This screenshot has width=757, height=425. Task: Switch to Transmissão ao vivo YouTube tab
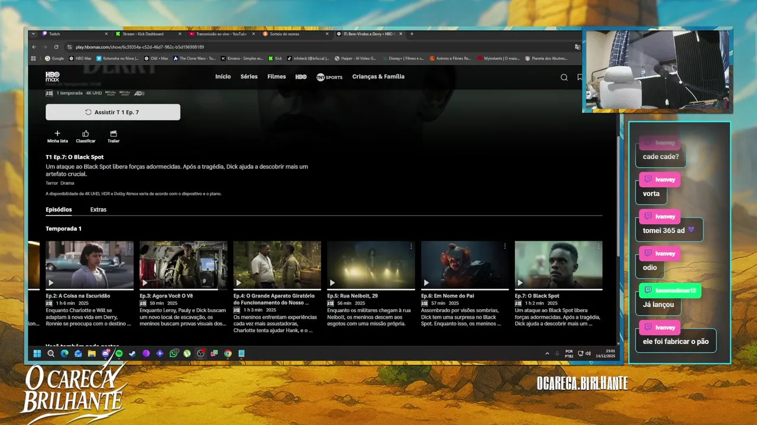(x=221, y=34)
